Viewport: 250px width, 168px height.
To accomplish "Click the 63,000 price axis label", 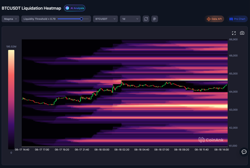I will pos(233,110).
